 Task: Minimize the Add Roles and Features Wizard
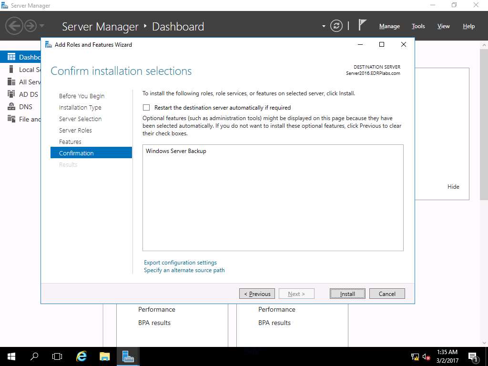pyautogui.click(x=360, y=44)
